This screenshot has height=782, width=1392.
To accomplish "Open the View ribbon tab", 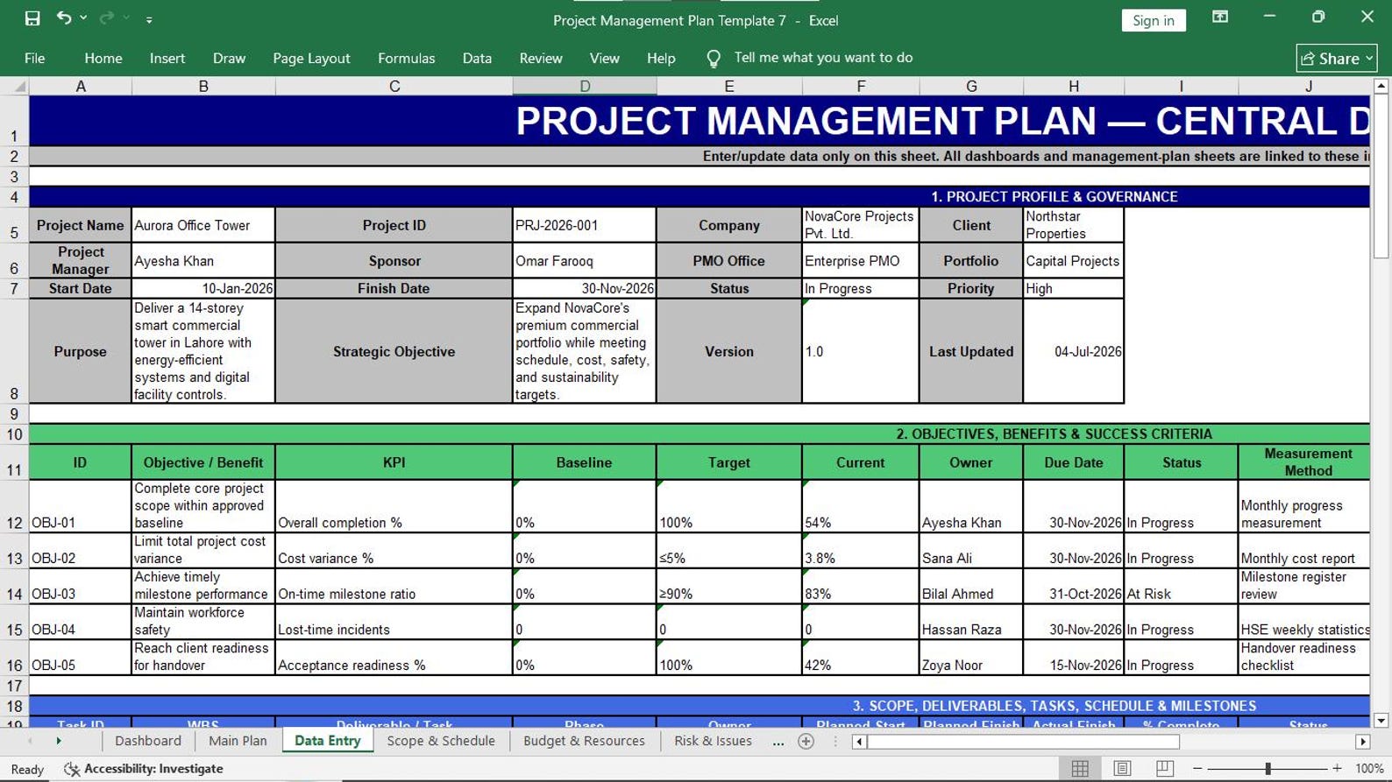I will 604,59.
